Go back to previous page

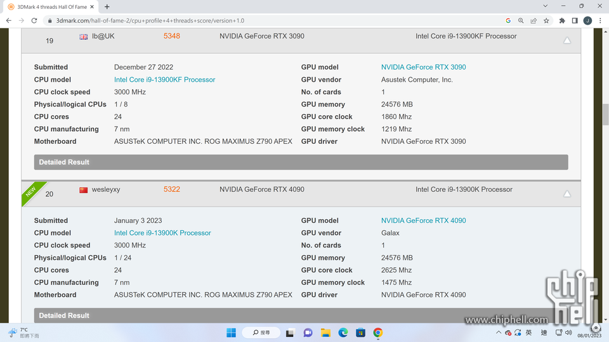tap(8, 20)
